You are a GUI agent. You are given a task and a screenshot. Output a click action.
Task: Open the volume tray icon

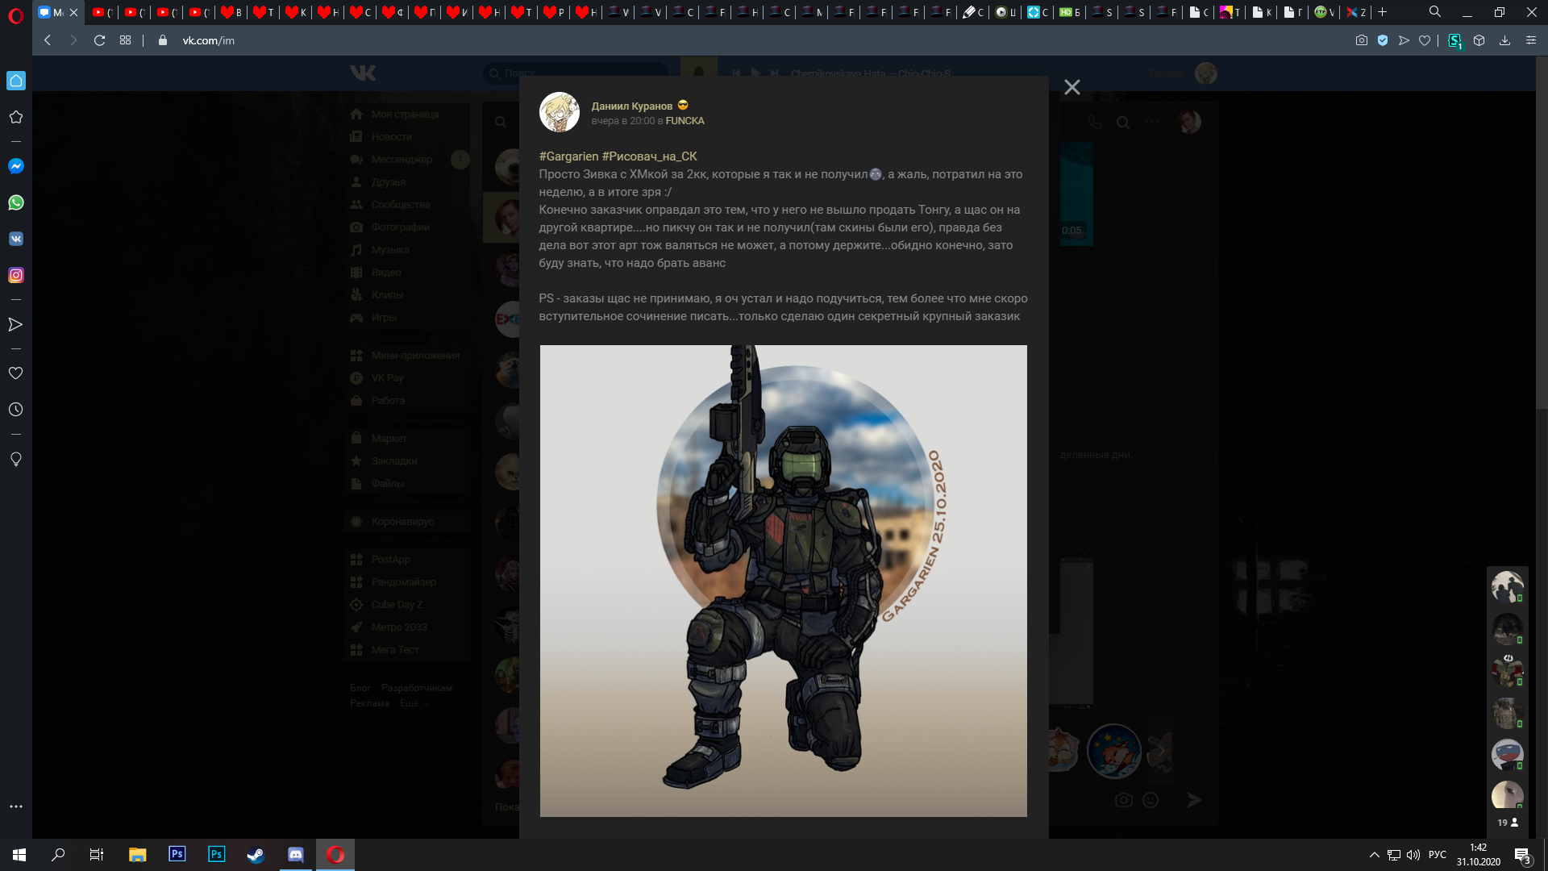tap(1413, 855)
